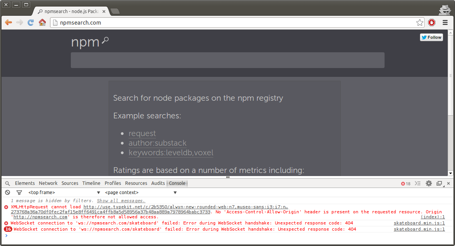The width and height of the screenshot is (455, 246).
Task: Click 'Show all messages' link
Action: coord(121,201)
